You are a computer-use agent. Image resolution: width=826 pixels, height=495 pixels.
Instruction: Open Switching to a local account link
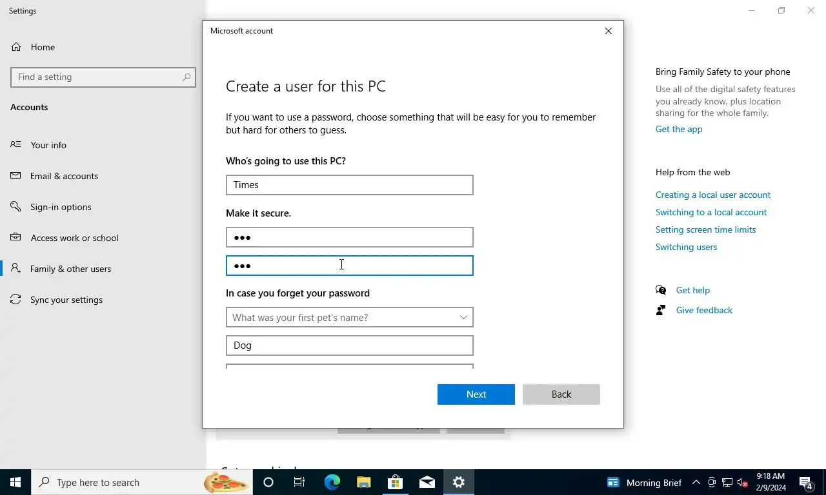711,212
